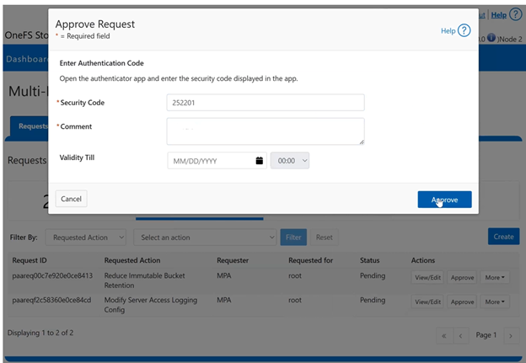The image size is (526, 363).
Task: Click the info icon next to Node 2
Action: coord(491,39)
